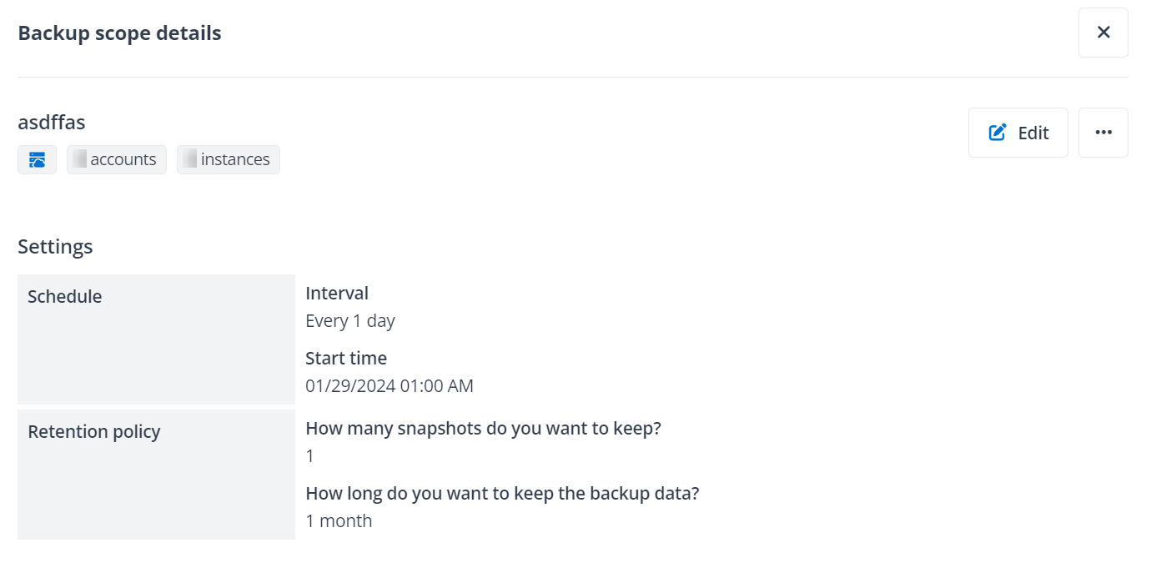Click the Start time label

pyautogui.click(x=346, y=358)
